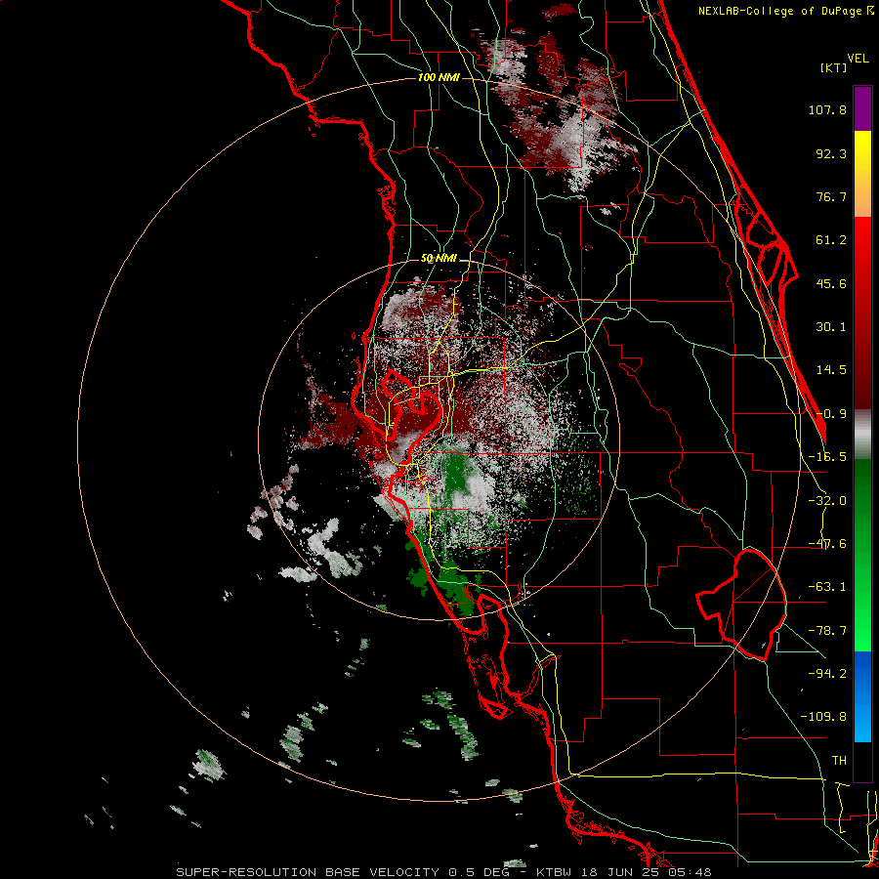Image resolution: width=879 pixels, height=879 pixels.
Task: Click the [KT] units label
Action: coord(833,68)
